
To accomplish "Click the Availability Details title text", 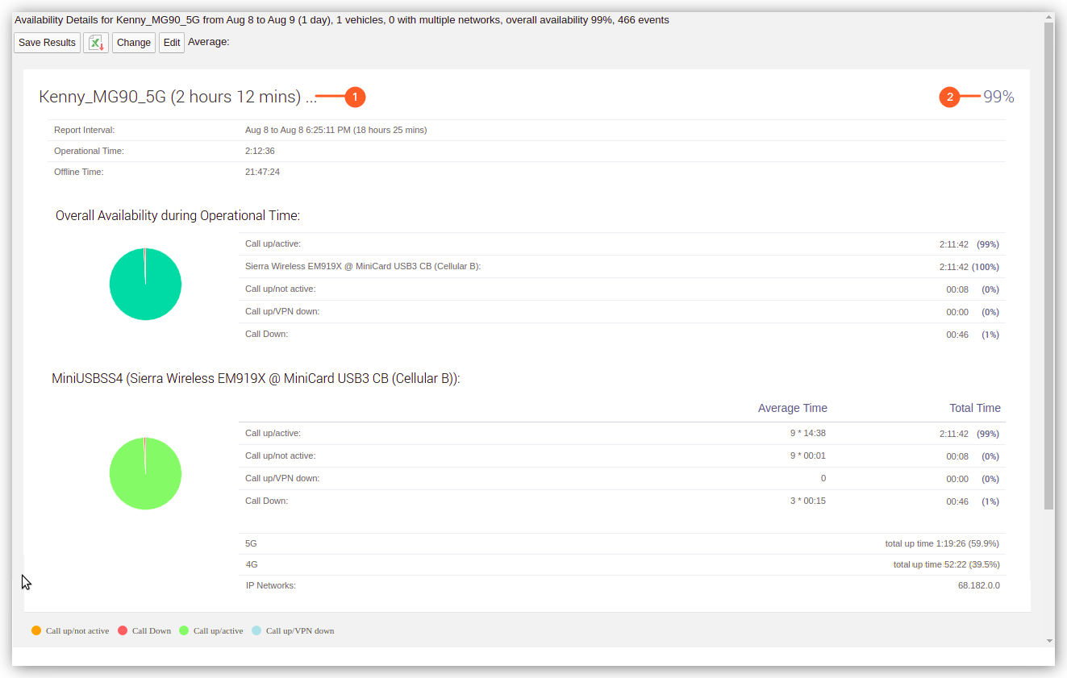I will 342,20.
